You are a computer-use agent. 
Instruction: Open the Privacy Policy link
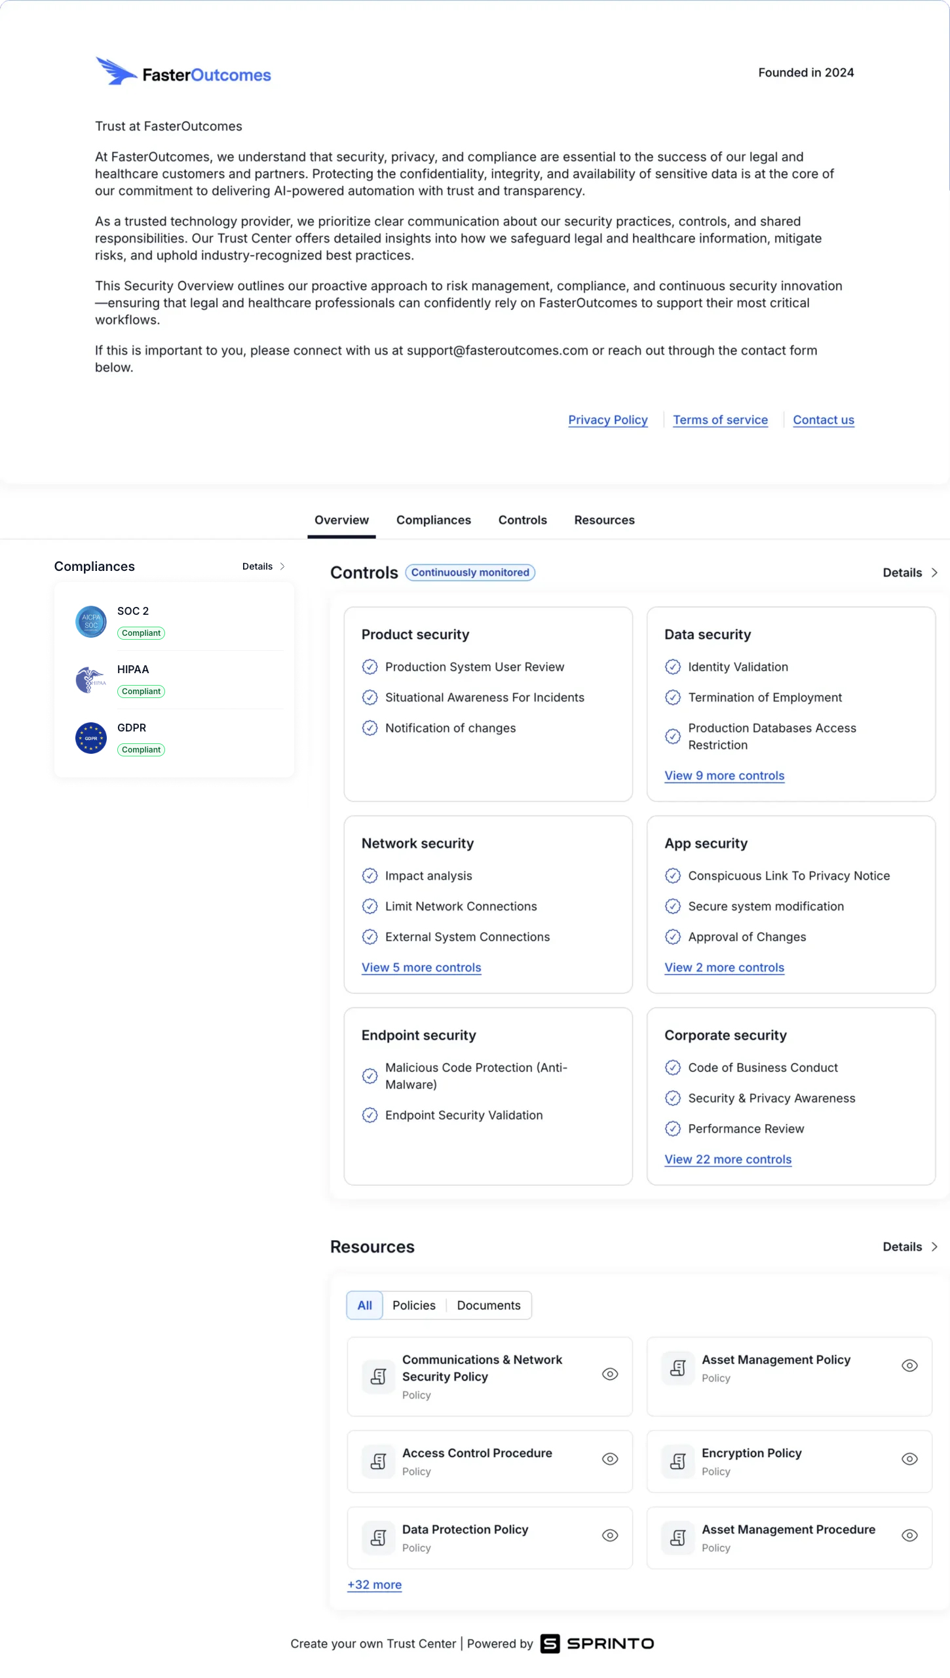(x=607, y=419)
